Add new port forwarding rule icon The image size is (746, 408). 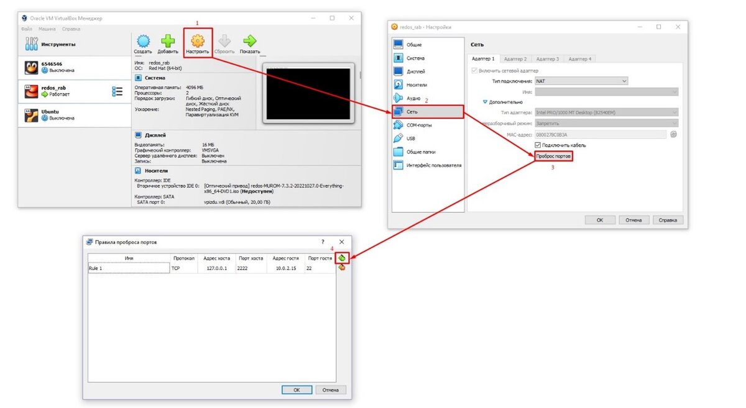coord(342,258)
